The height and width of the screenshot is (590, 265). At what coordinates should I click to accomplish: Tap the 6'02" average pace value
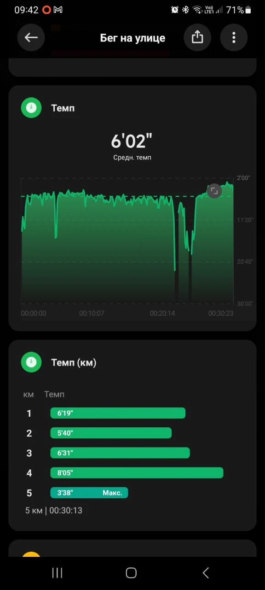tap(132, 141)
